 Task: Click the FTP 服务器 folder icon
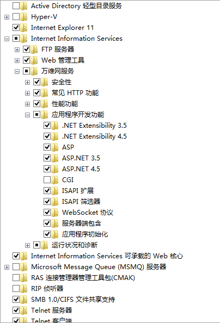[34, 49]
